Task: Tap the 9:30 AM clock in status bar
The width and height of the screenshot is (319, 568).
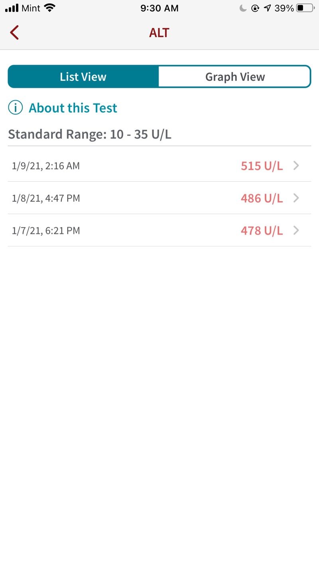Action: pos(159,8)
